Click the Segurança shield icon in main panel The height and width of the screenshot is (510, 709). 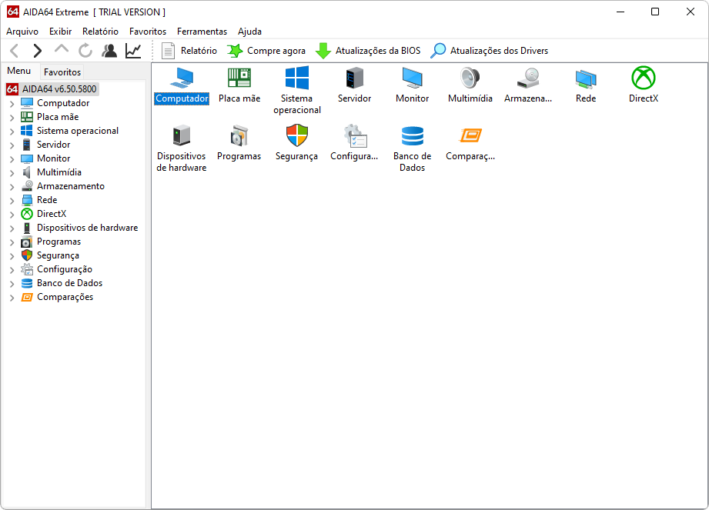296,136
